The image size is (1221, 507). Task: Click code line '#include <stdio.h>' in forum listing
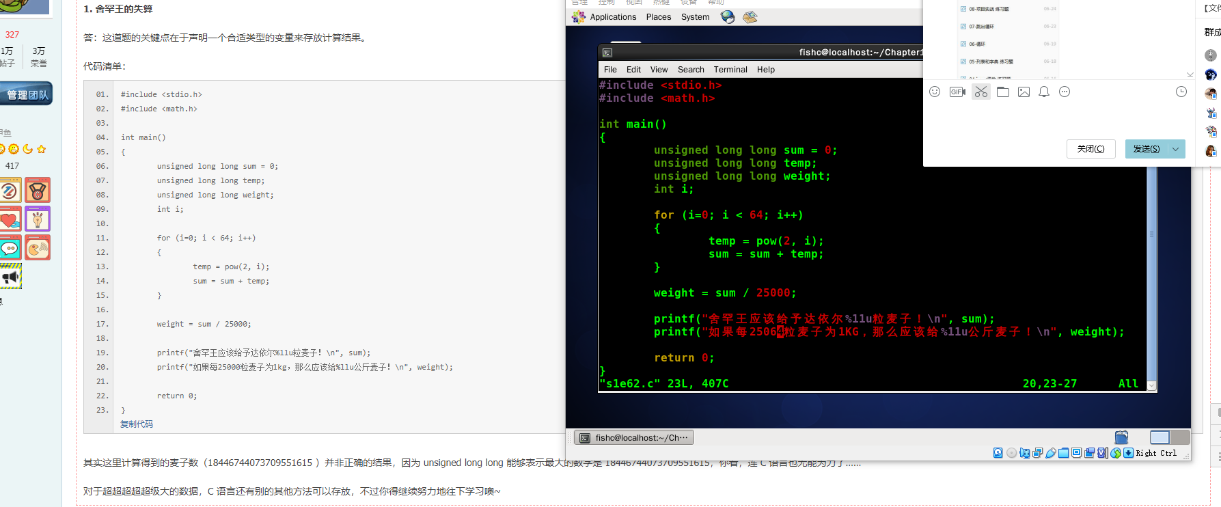tap(161, 94)
